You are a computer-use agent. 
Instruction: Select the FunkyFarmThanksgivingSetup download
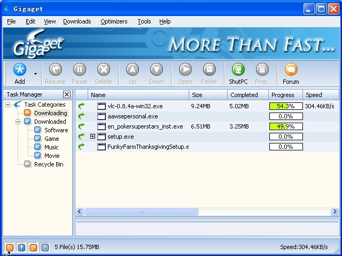[x=148, y=147]
